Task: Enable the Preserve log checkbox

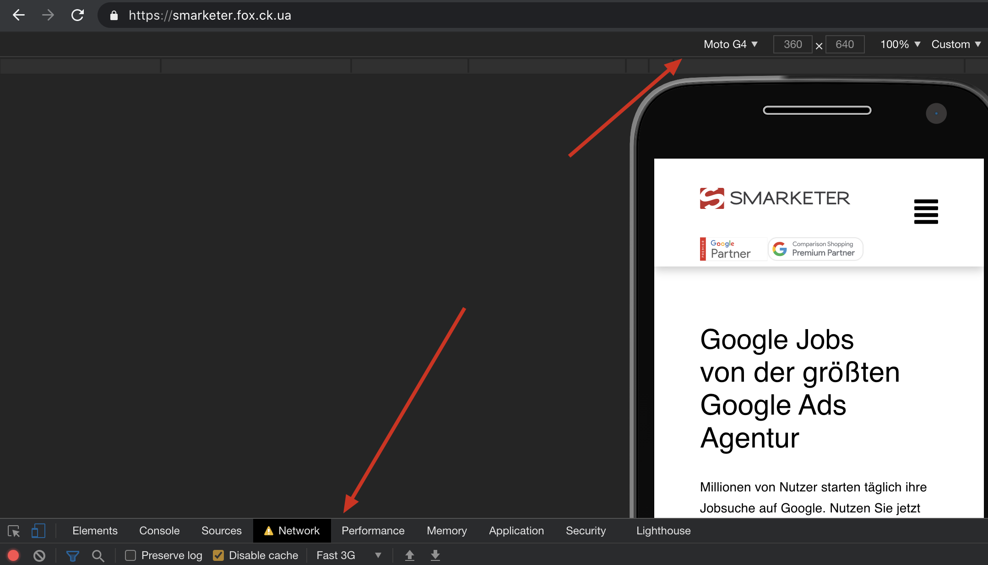Action: pyautogui.click(x=130, y=555)
